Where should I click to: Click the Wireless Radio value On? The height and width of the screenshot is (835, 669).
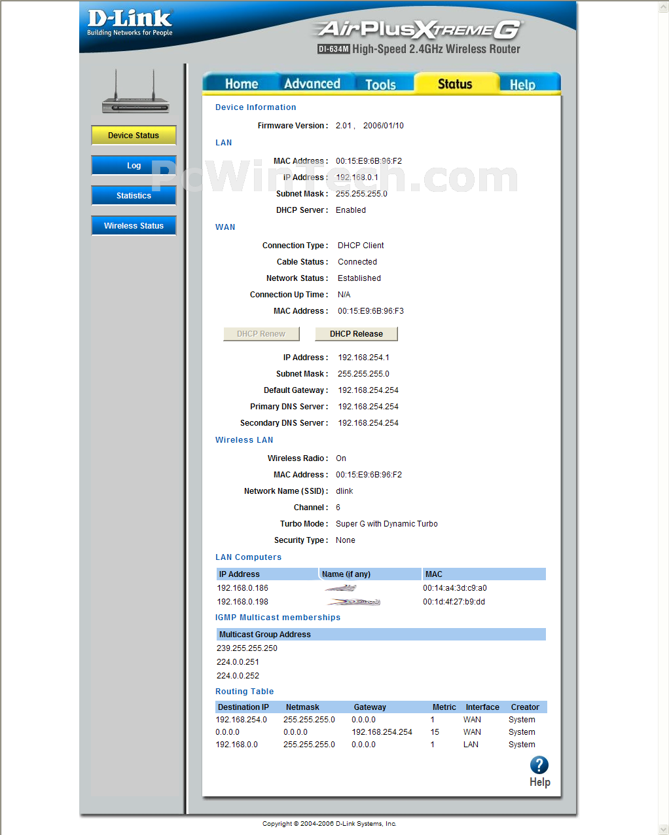pos(341,458)
